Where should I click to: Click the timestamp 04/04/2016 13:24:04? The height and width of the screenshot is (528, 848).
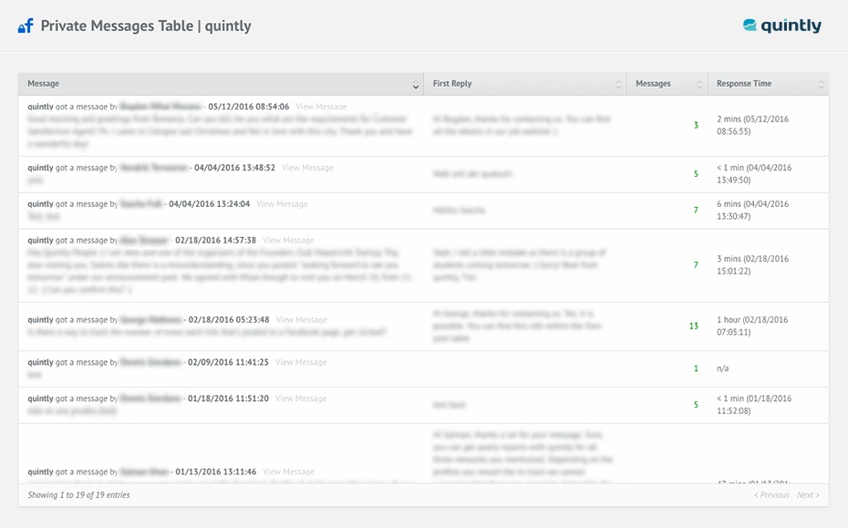[x=210, y=204]
